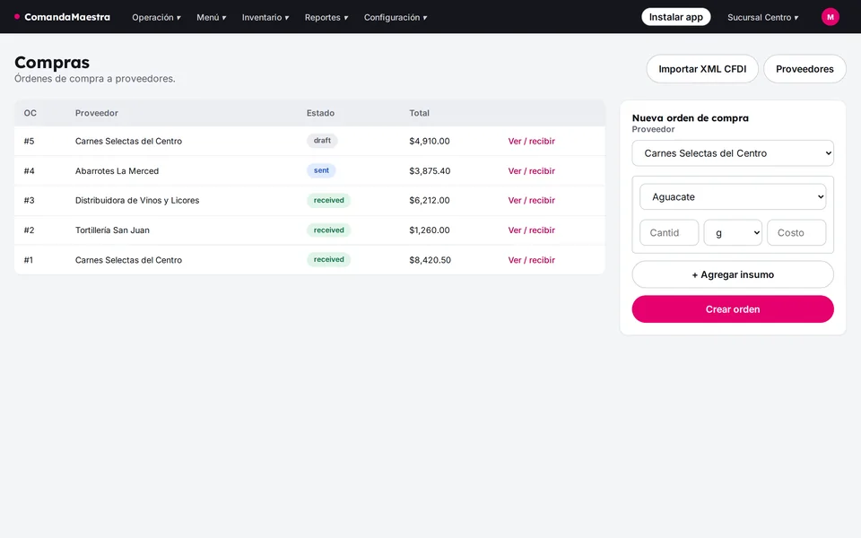This screenshot has width=861, height=538.
Task: Click the Instalar app button
Action: (x=676, y=17)
